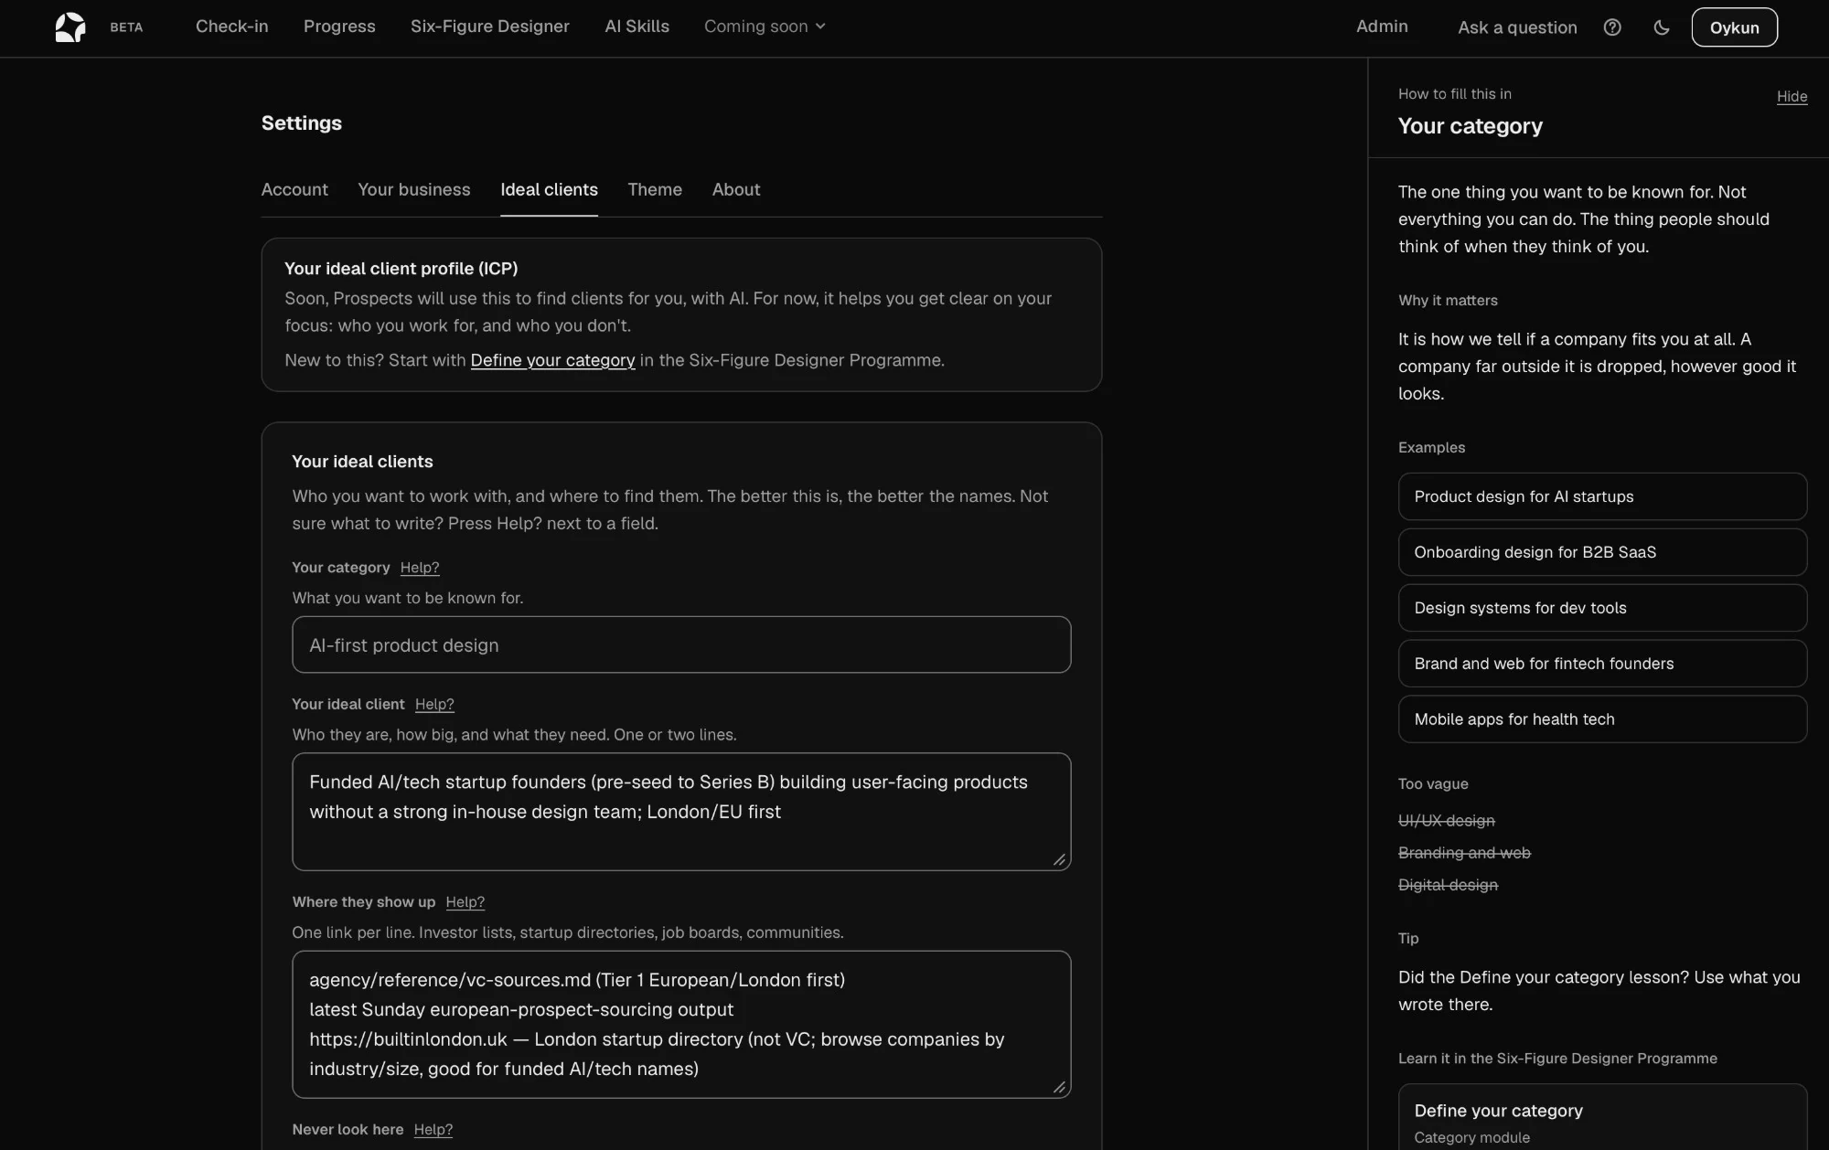The image size is (1829, 1150).
Task: Select the Ideal clients tab
Action: (x=549, y=189)
